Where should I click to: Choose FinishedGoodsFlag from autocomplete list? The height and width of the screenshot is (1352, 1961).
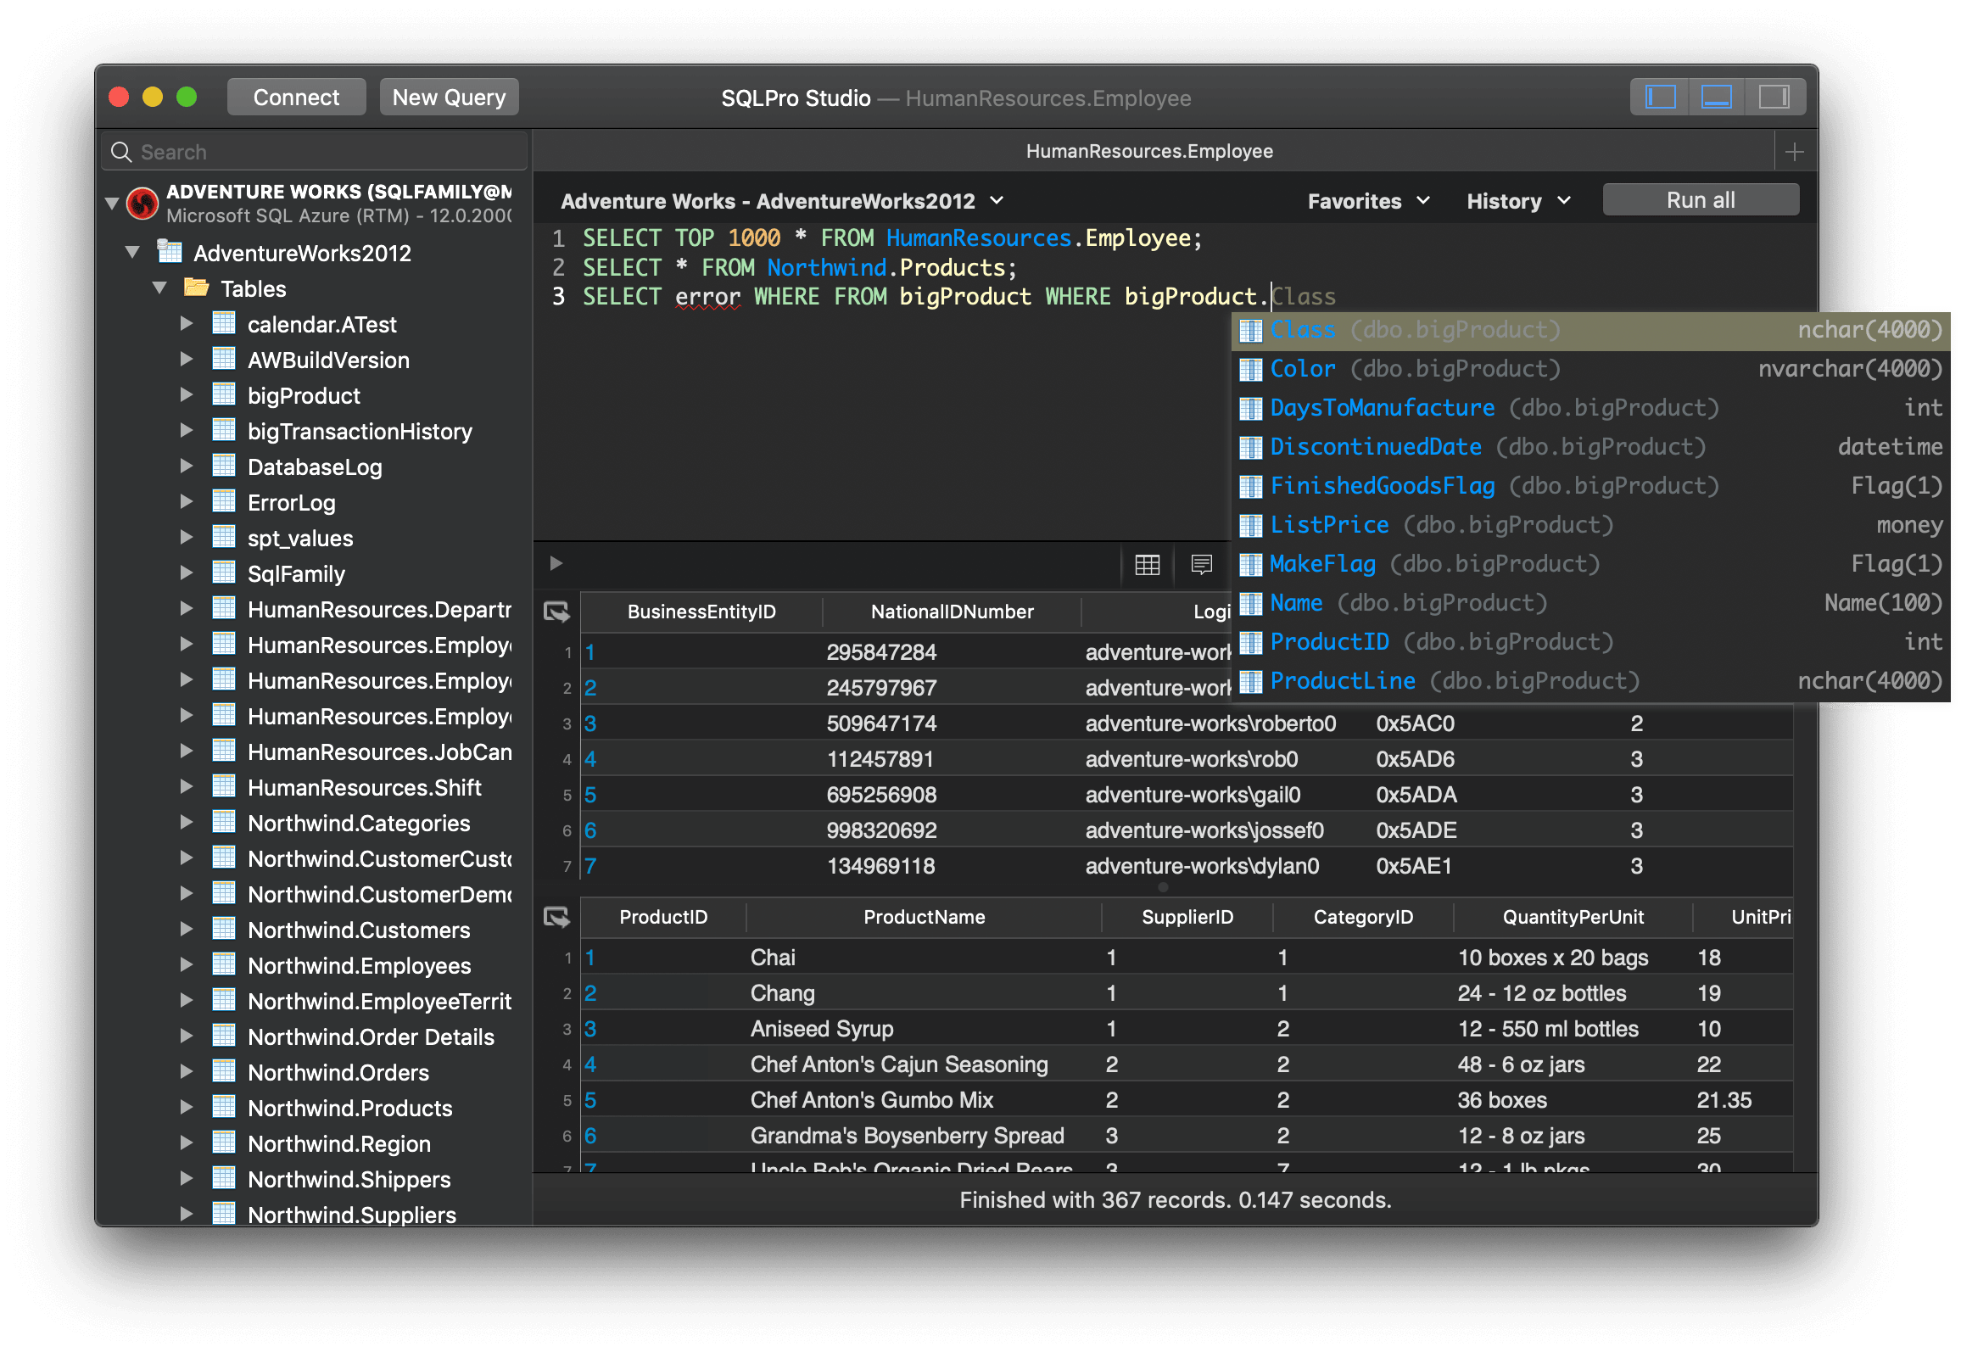pos(1590,486)
